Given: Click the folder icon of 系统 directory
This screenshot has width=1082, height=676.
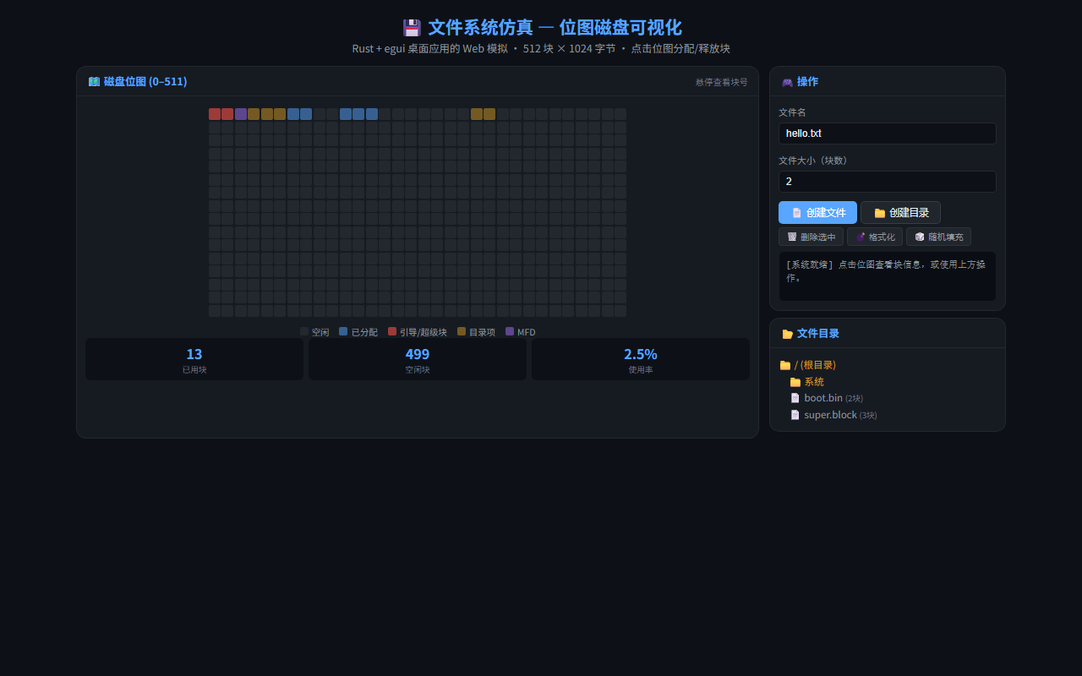Looking at the screenshot, I should [x=795, y=382].
